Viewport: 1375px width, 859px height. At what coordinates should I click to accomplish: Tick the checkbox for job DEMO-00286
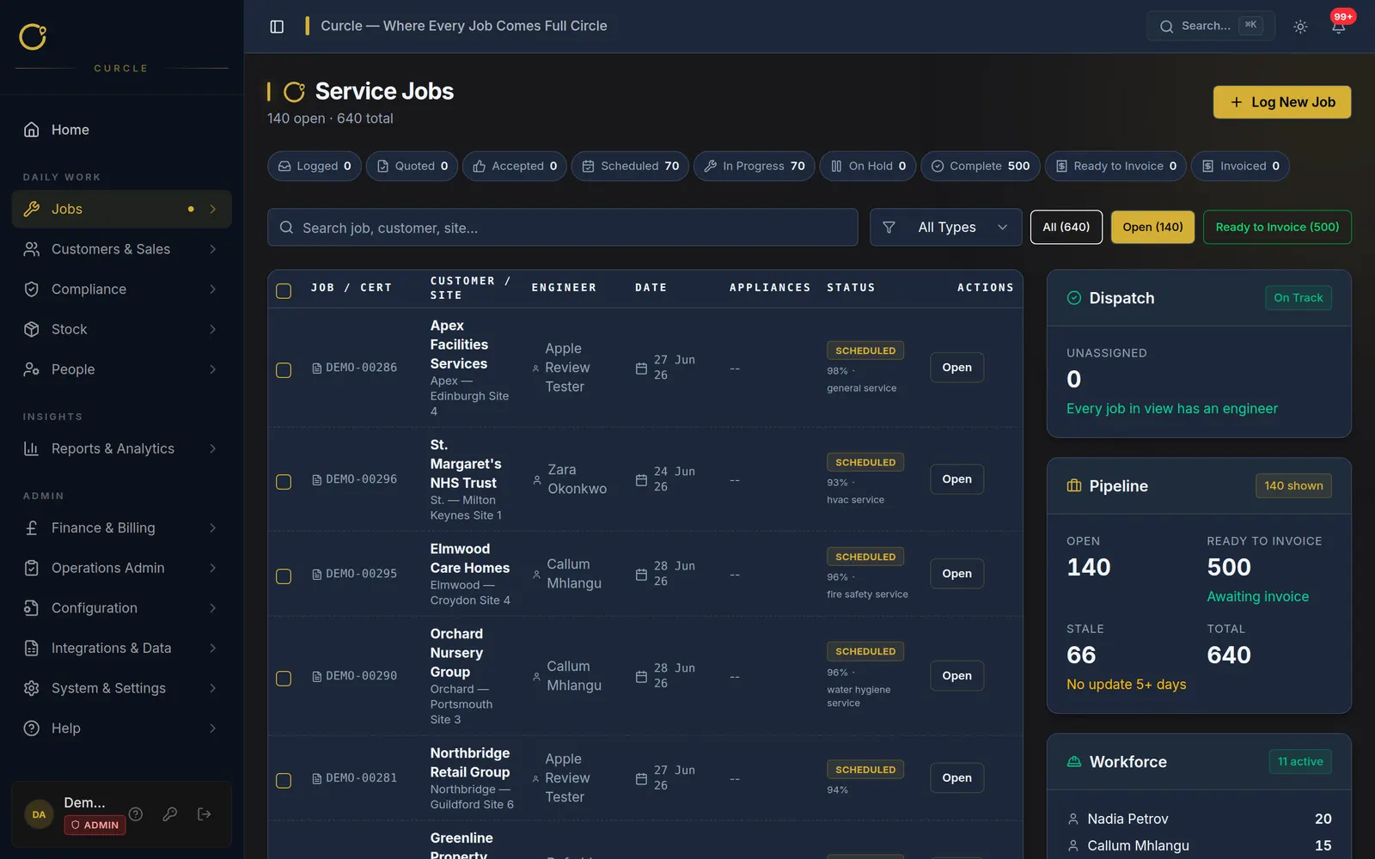284,370
